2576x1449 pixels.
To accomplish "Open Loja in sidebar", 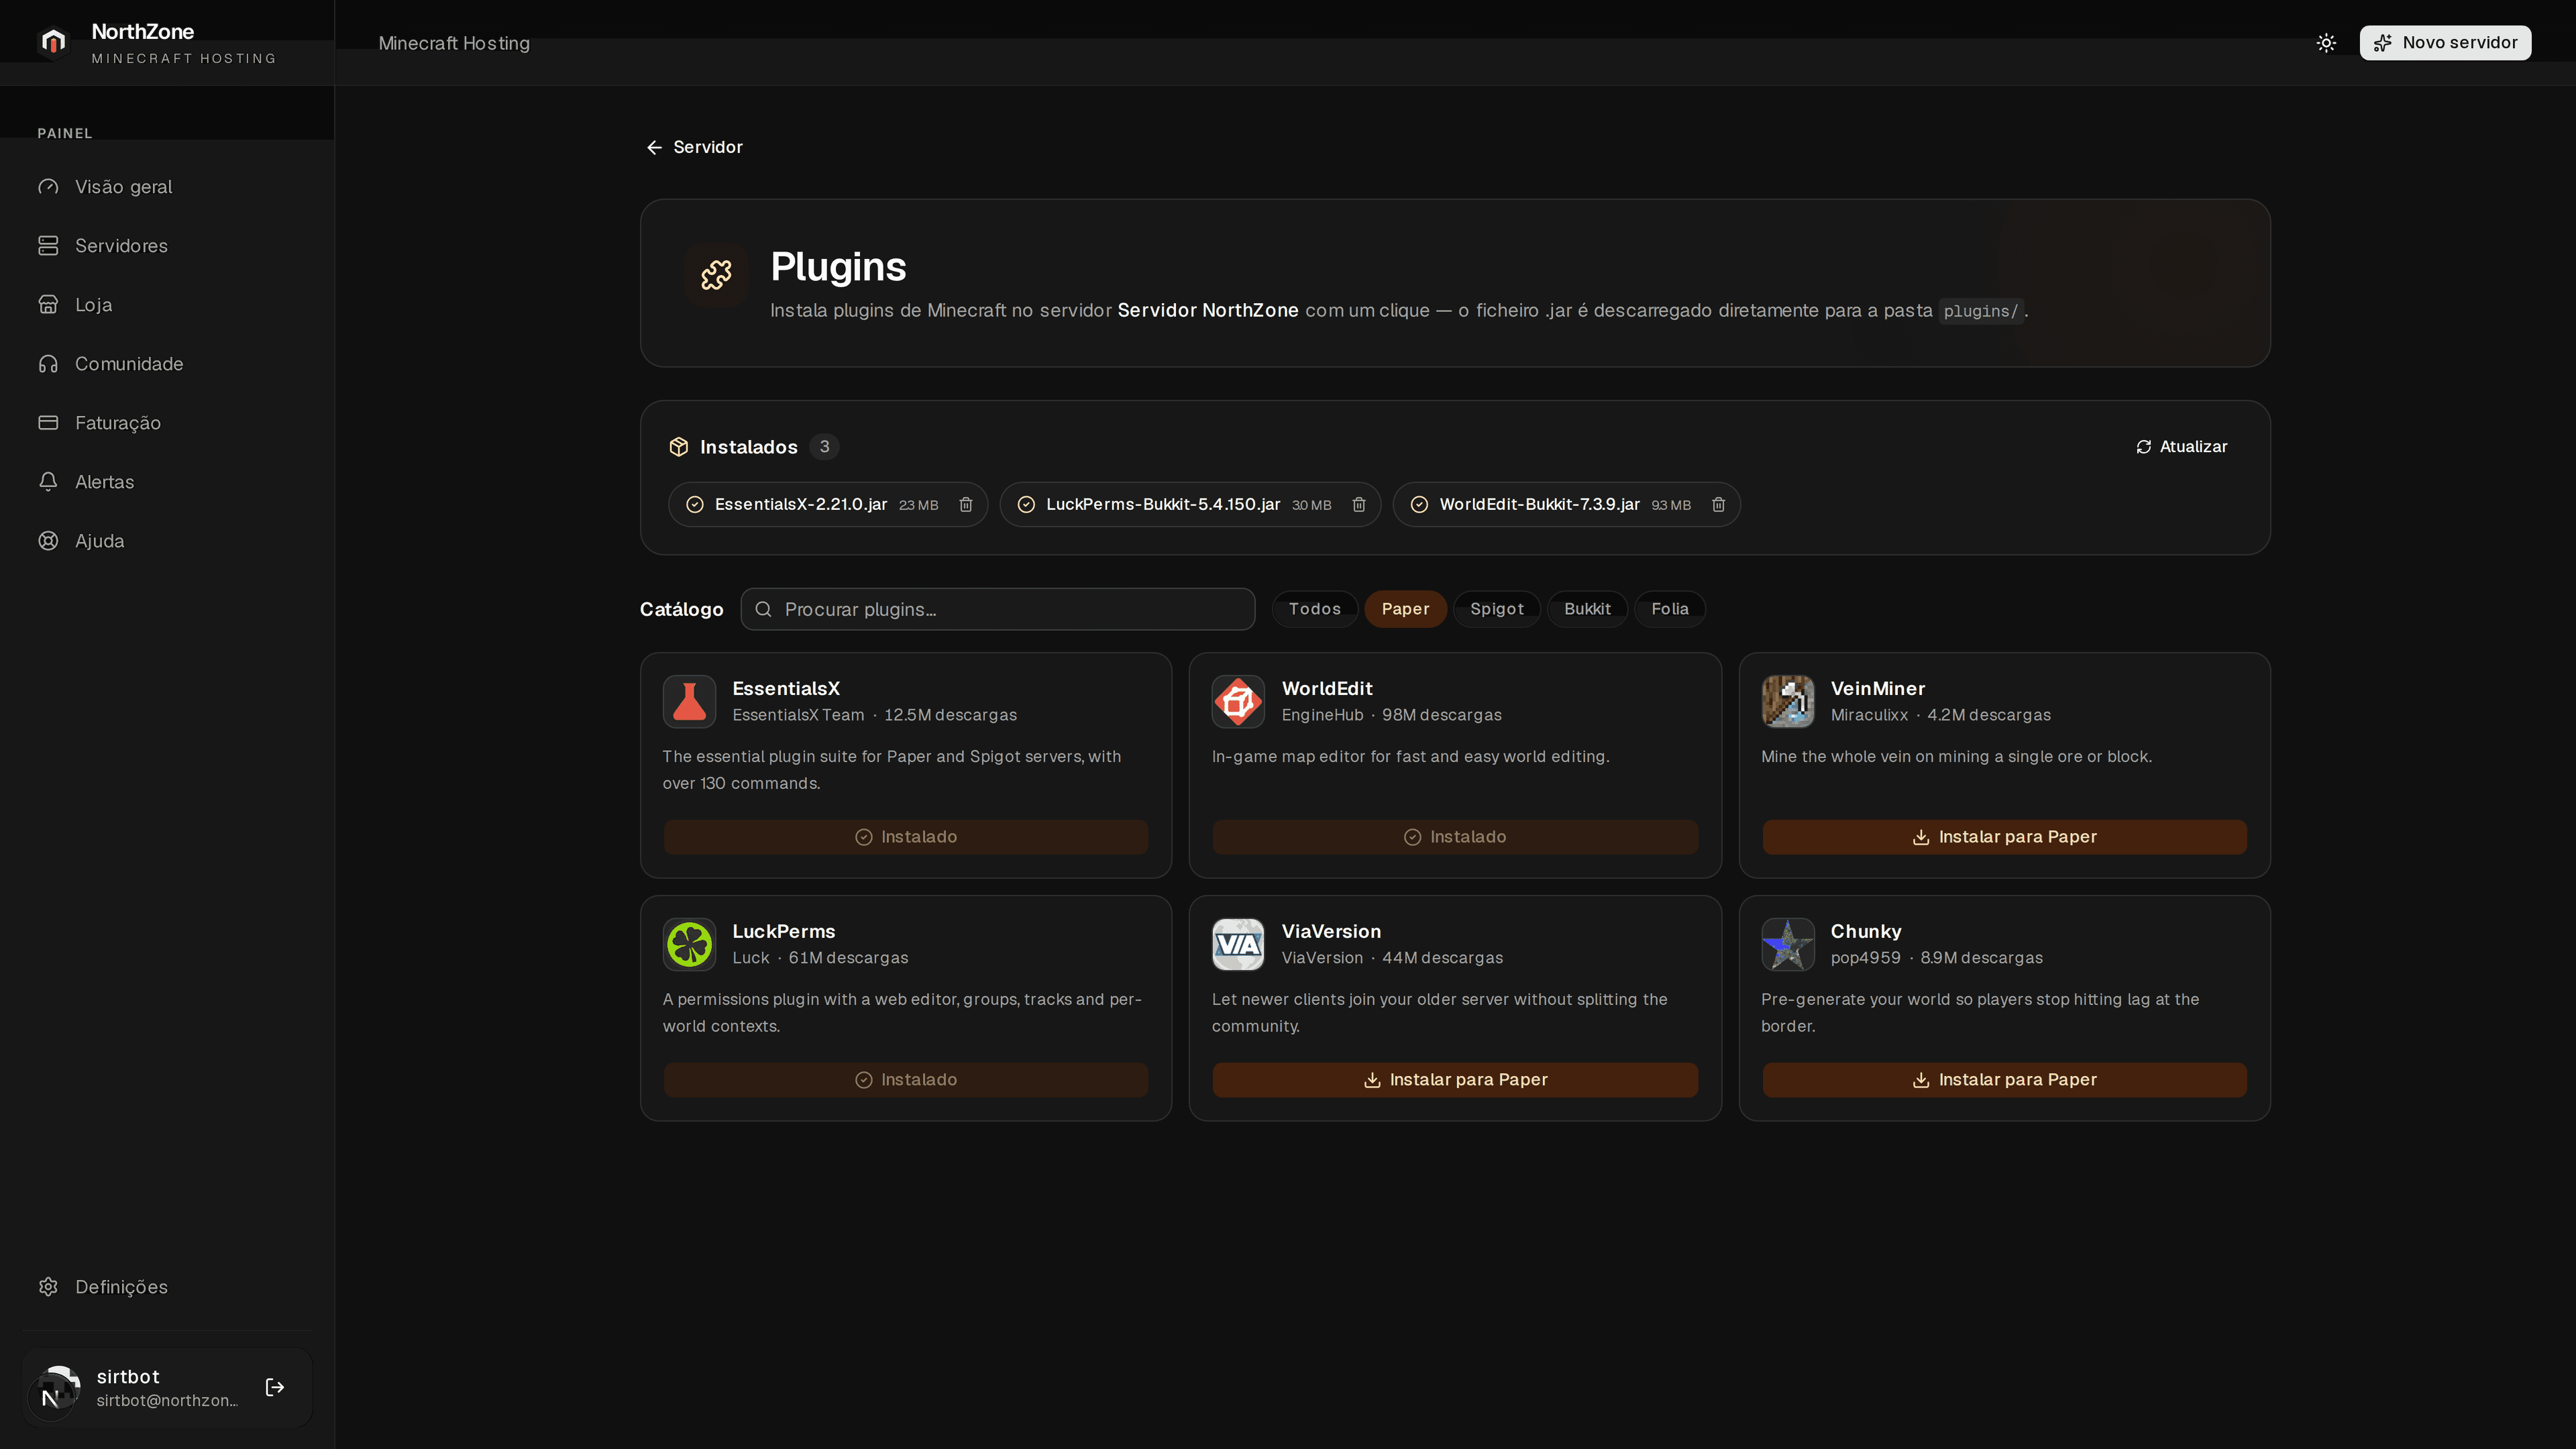I will click(x=167, y=305).
